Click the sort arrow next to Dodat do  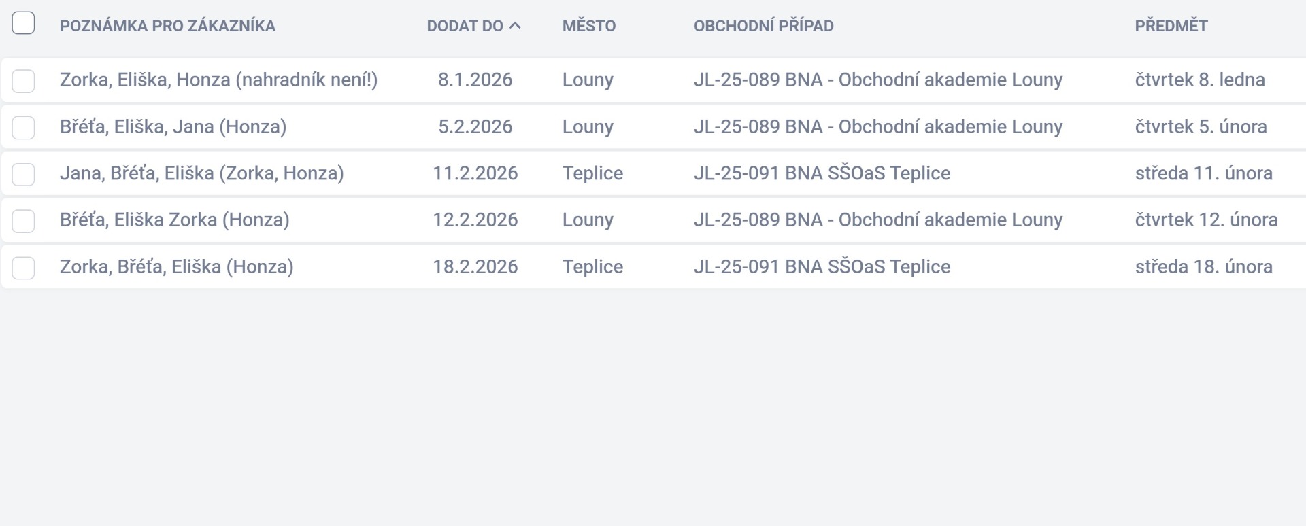(515, 26)
